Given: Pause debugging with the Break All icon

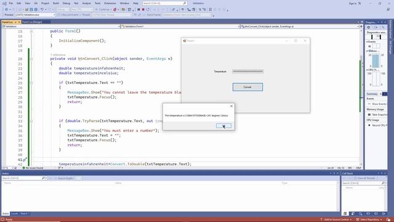Looking at the screenshot, I should 139,10.
